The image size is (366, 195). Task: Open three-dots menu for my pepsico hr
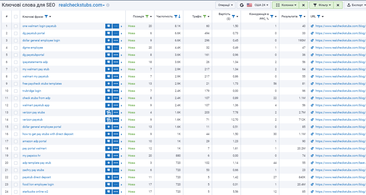(116, 156)
